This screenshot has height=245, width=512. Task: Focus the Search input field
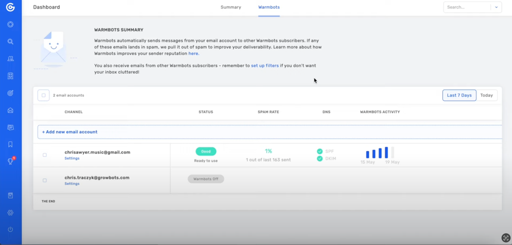[467, 7]
